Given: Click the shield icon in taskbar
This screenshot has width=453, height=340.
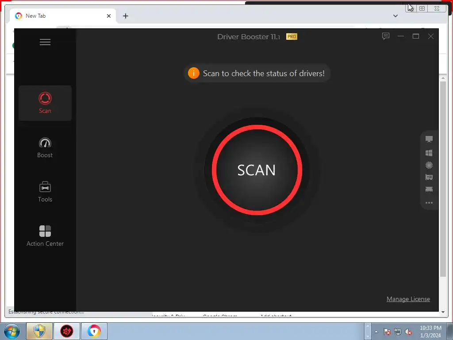Looking at the screenshot, I should point(39,331).
